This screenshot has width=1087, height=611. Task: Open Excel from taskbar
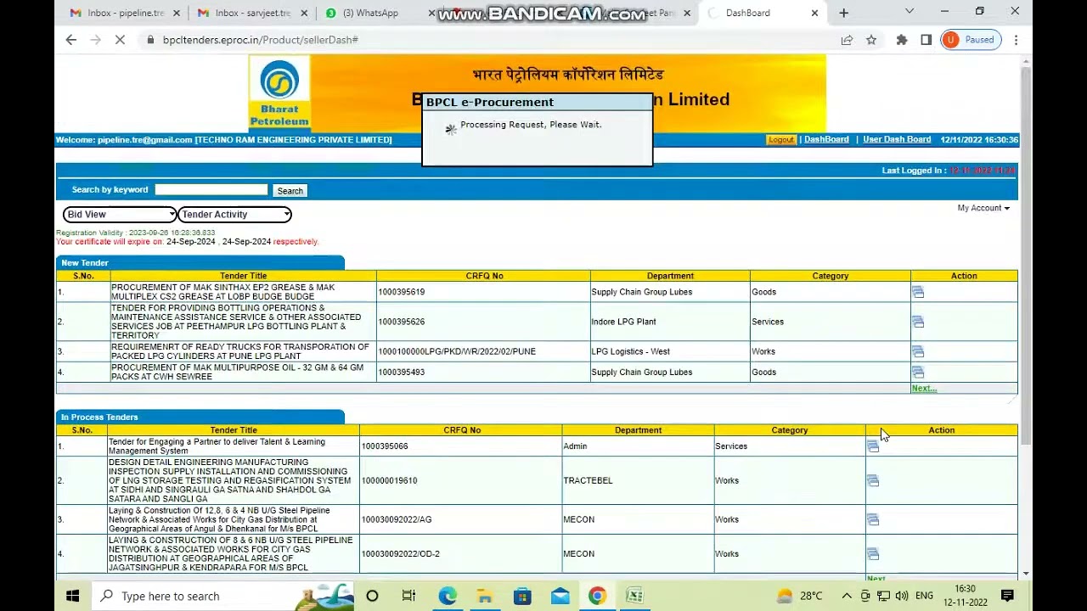tap(634, 596)
